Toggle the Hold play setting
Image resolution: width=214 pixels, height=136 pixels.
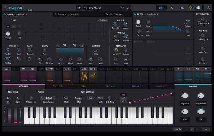90,98
